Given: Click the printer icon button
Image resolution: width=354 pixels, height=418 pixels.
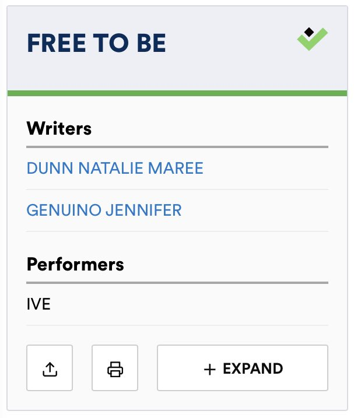Looking at the screenshot, I should 115,368.
